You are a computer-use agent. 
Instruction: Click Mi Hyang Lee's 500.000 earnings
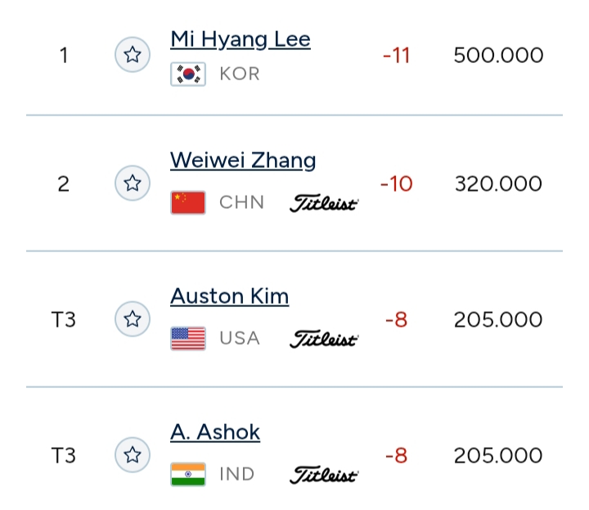498,56
